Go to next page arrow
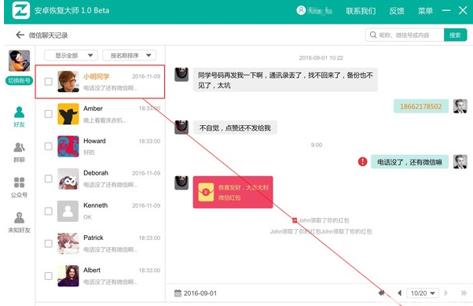The height and width of the screenshot is (306, 473). (446, 293)
